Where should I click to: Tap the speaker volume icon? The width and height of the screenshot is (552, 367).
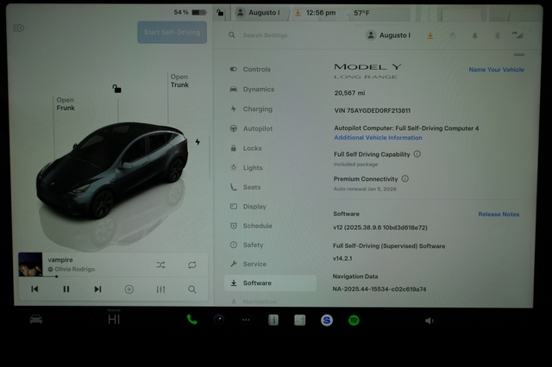(x=430, y=320)
